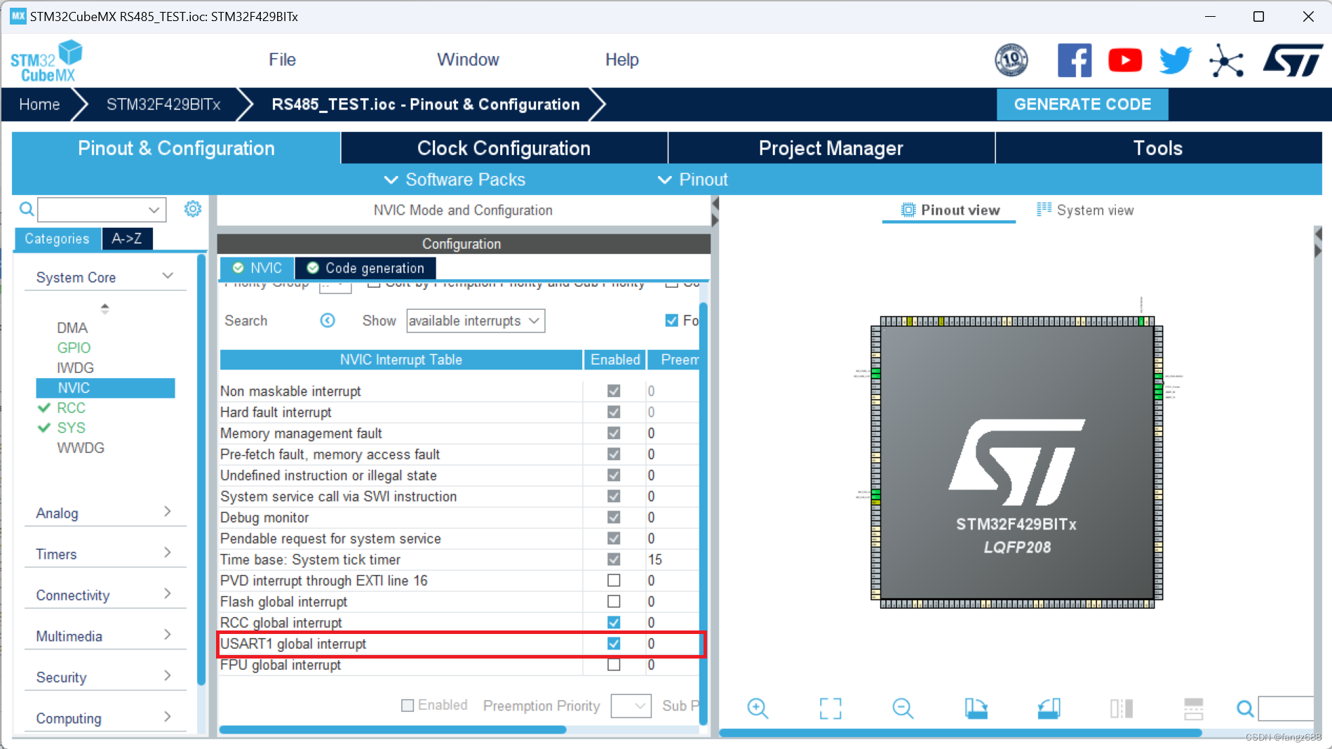Viewport: 1332px width, 749px height.
Task: Click the 10-year anniversary badge icon
Action: (1011, 60)
